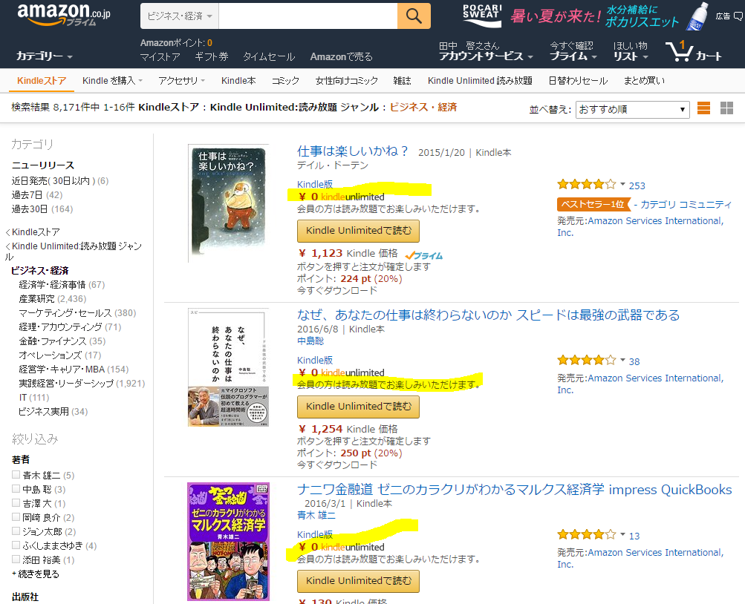
Task: Click カテゴリ コミュニティ link
Action: (x=686, y=205)
